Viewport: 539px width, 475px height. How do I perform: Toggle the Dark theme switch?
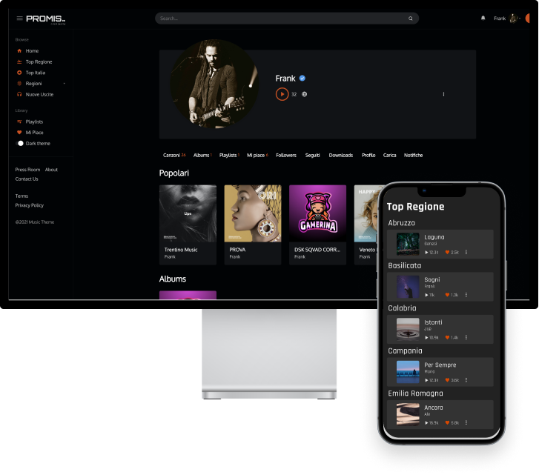21,143
